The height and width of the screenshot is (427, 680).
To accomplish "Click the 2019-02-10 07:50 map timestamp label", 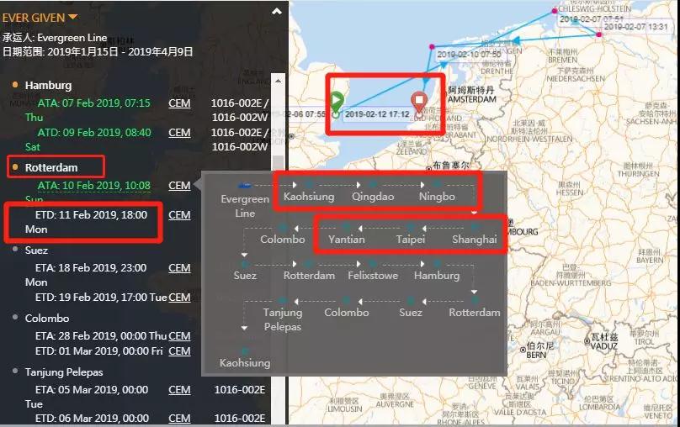I will point(469,55).
